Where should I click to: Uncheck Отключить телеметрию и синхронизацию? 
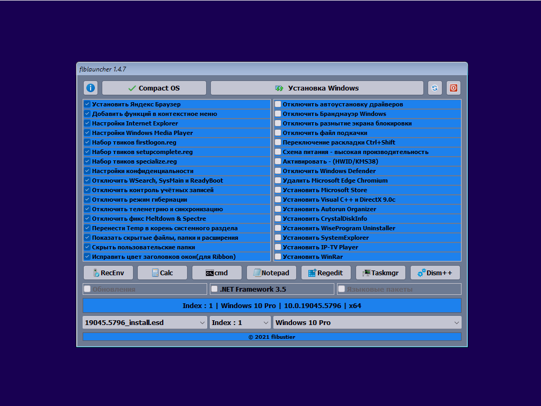pos(87,209)
